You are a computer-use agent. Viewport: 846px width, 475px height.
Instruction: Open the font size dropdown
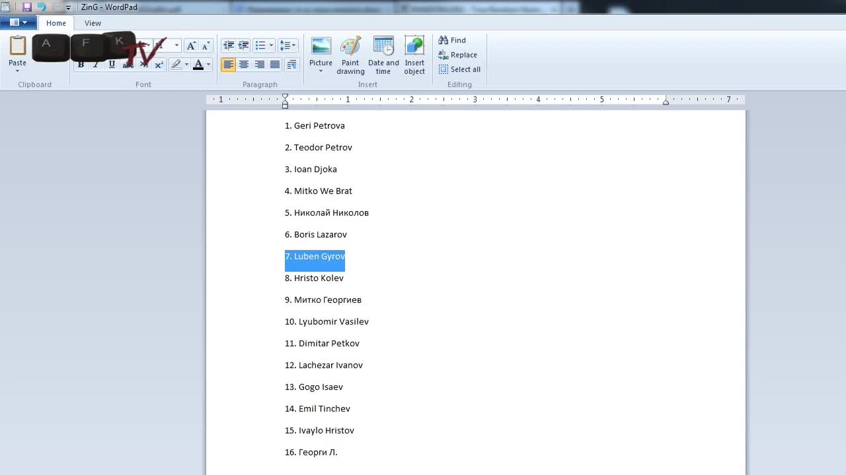coord(176,46)
